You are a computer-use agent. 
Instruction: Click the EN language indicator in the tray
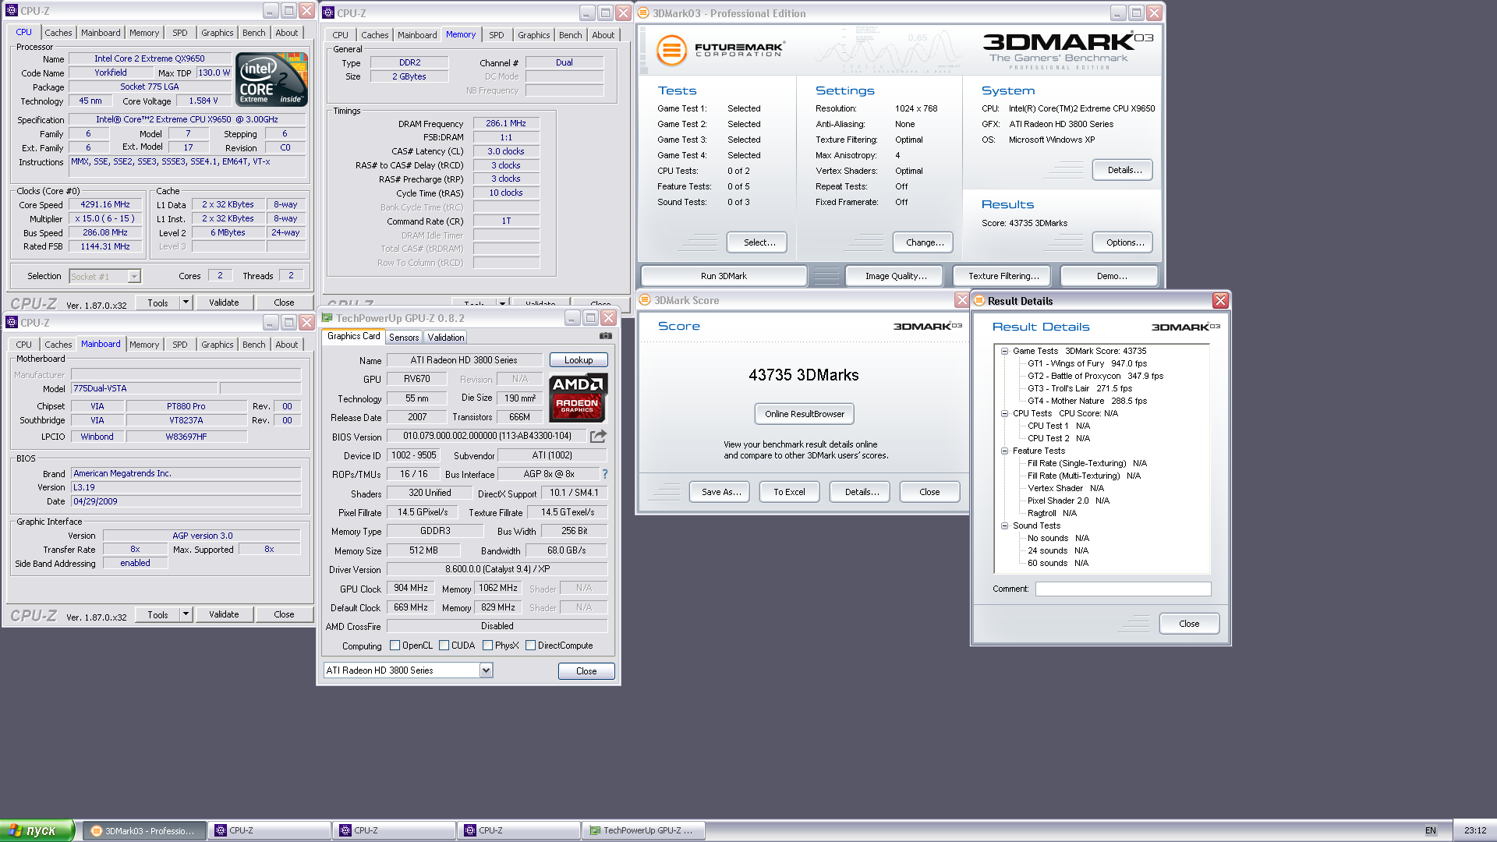click(x=1431, y=830)
